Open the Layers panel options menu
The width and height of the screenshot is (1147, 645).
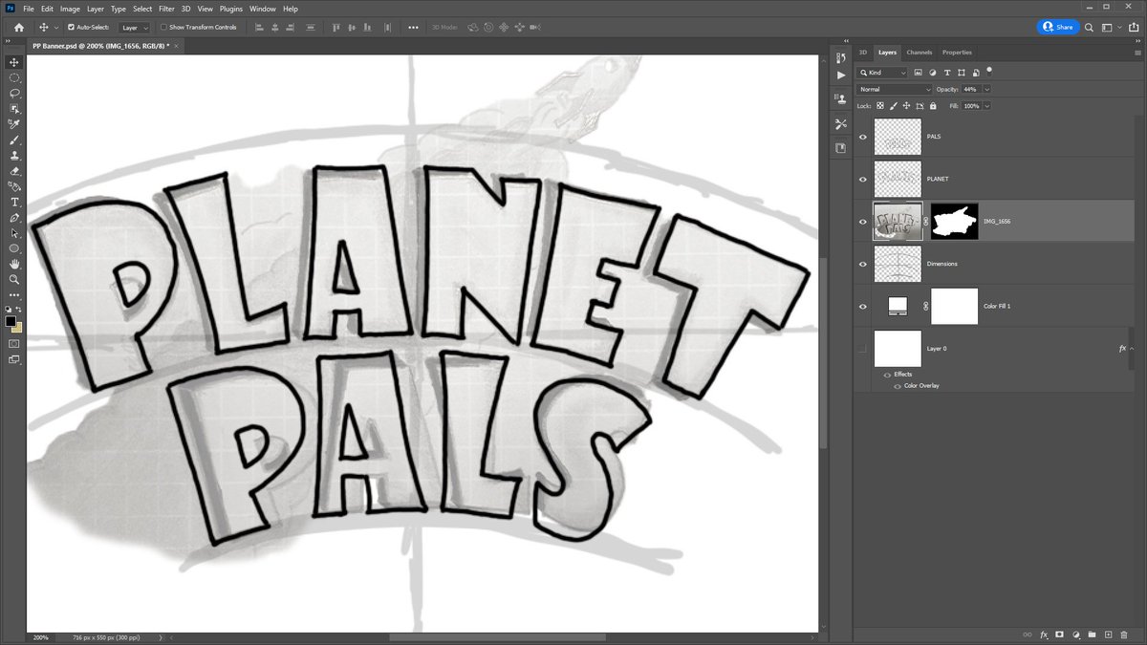click(x=1137, y=53)
